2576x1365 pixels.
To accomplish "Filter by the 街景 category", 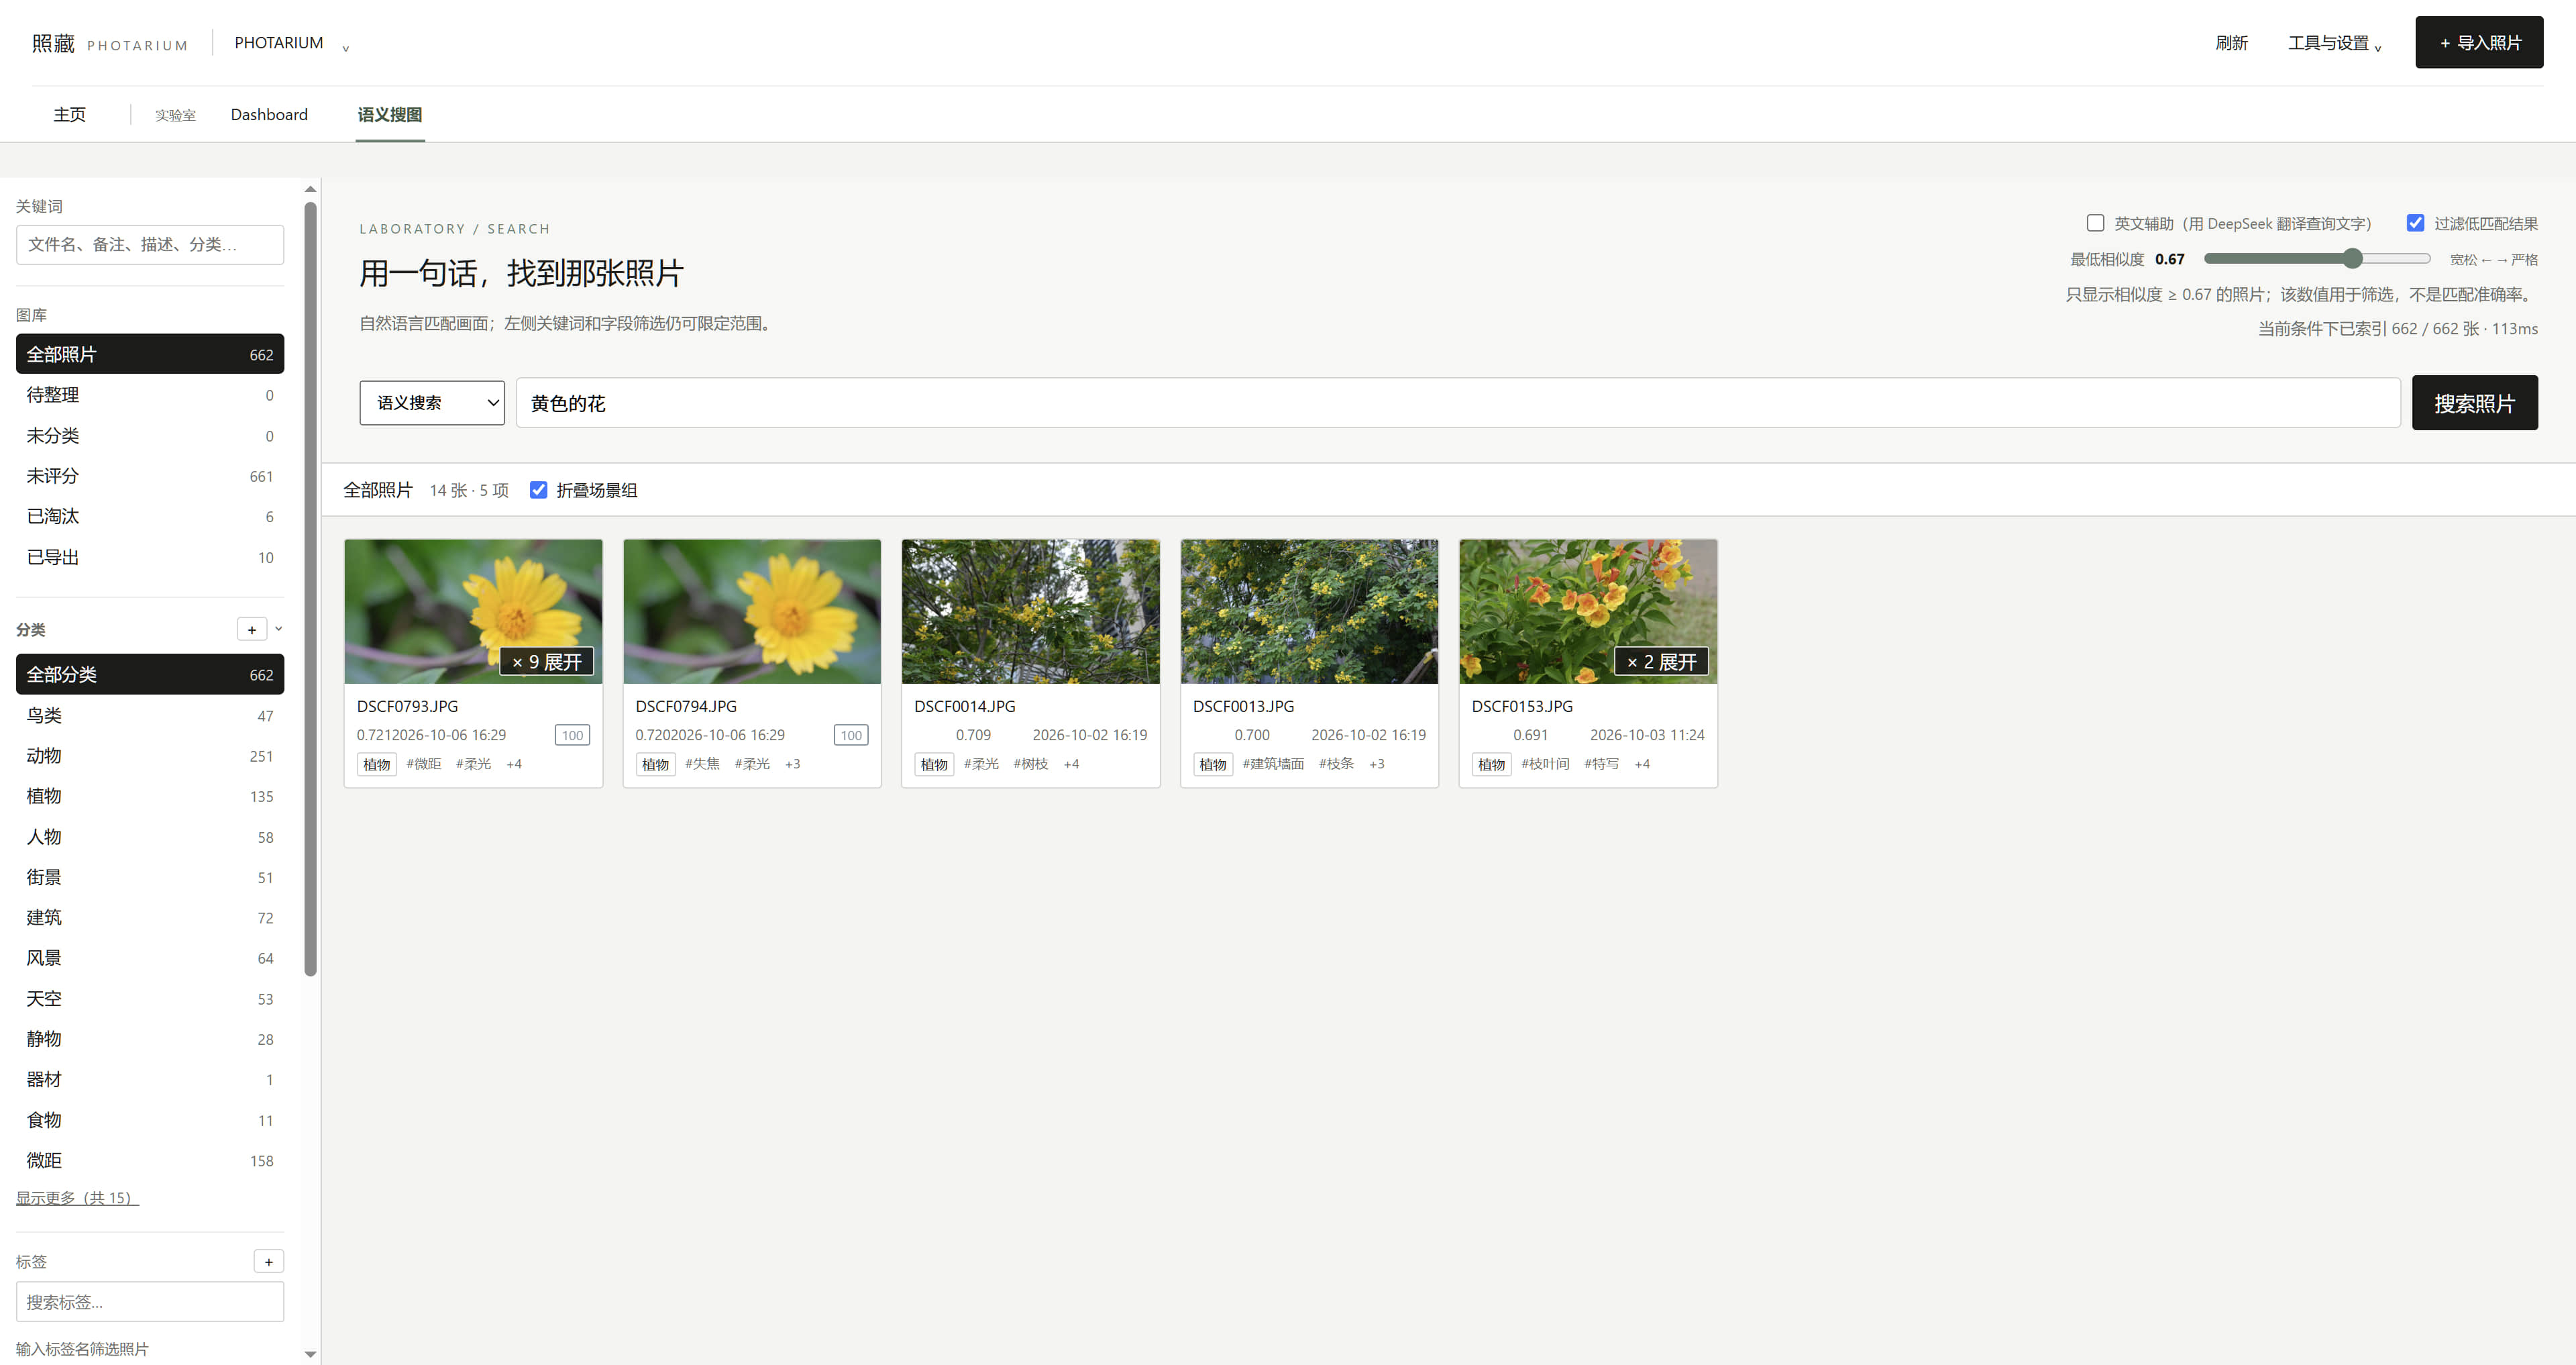I will click(x=150, y=876).
